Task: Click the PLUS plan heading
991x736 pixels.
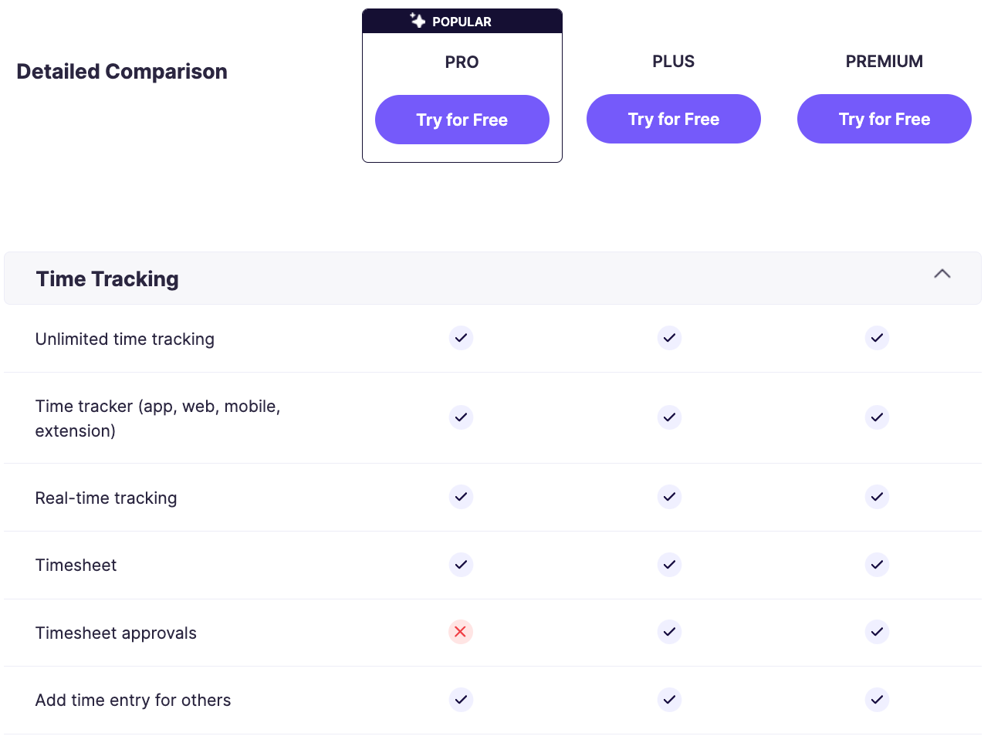Action: tap(673, 62)
